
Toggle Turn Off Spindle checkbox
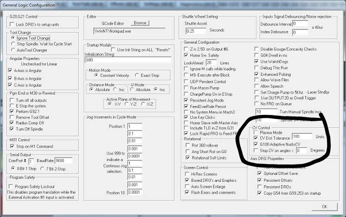(12, 129)
